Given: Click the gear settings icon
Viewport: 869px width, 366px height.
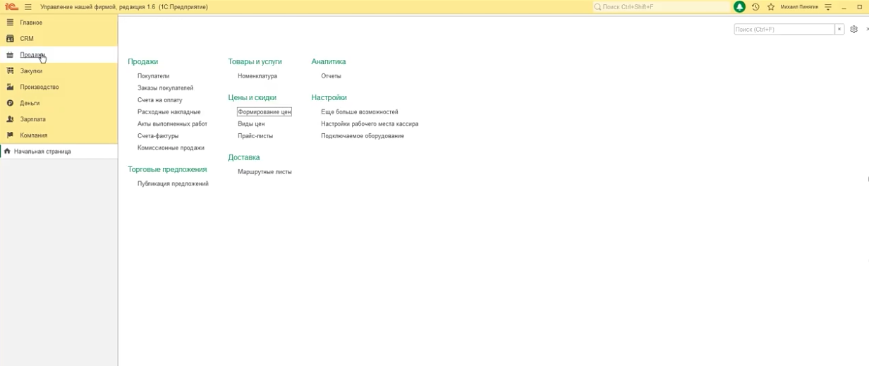Looking at the screenshot, I should click(853, 30).
